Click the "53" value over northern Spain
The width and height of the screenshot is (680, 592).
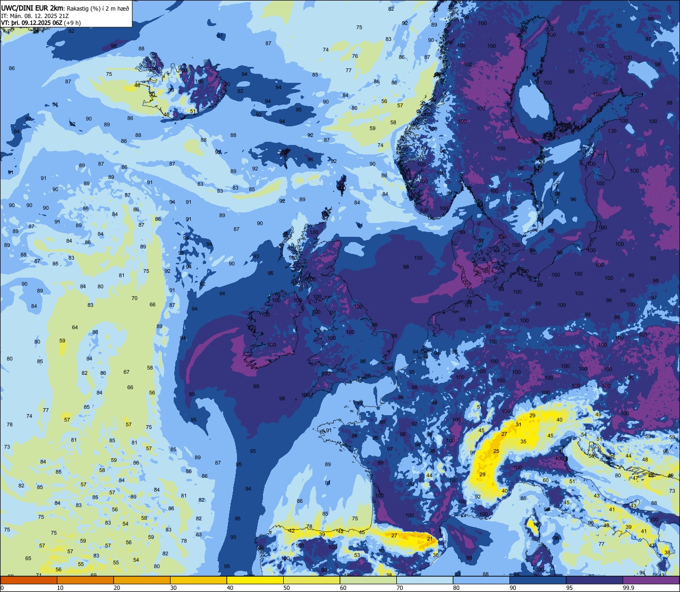tap(357, 555)
